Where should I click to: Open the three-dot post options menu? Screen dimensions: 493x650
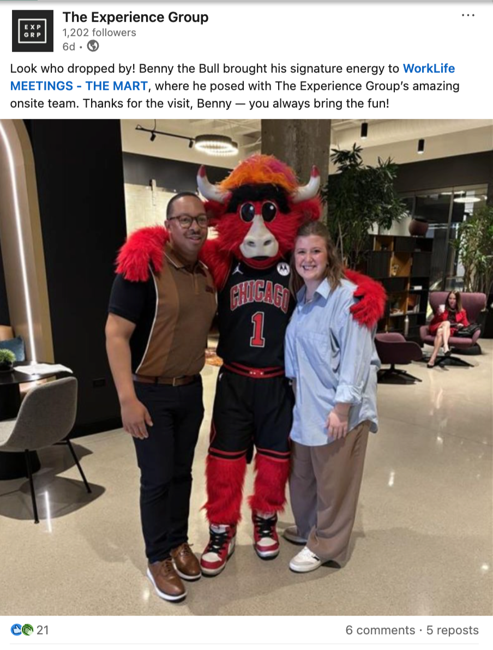(468, 15)
